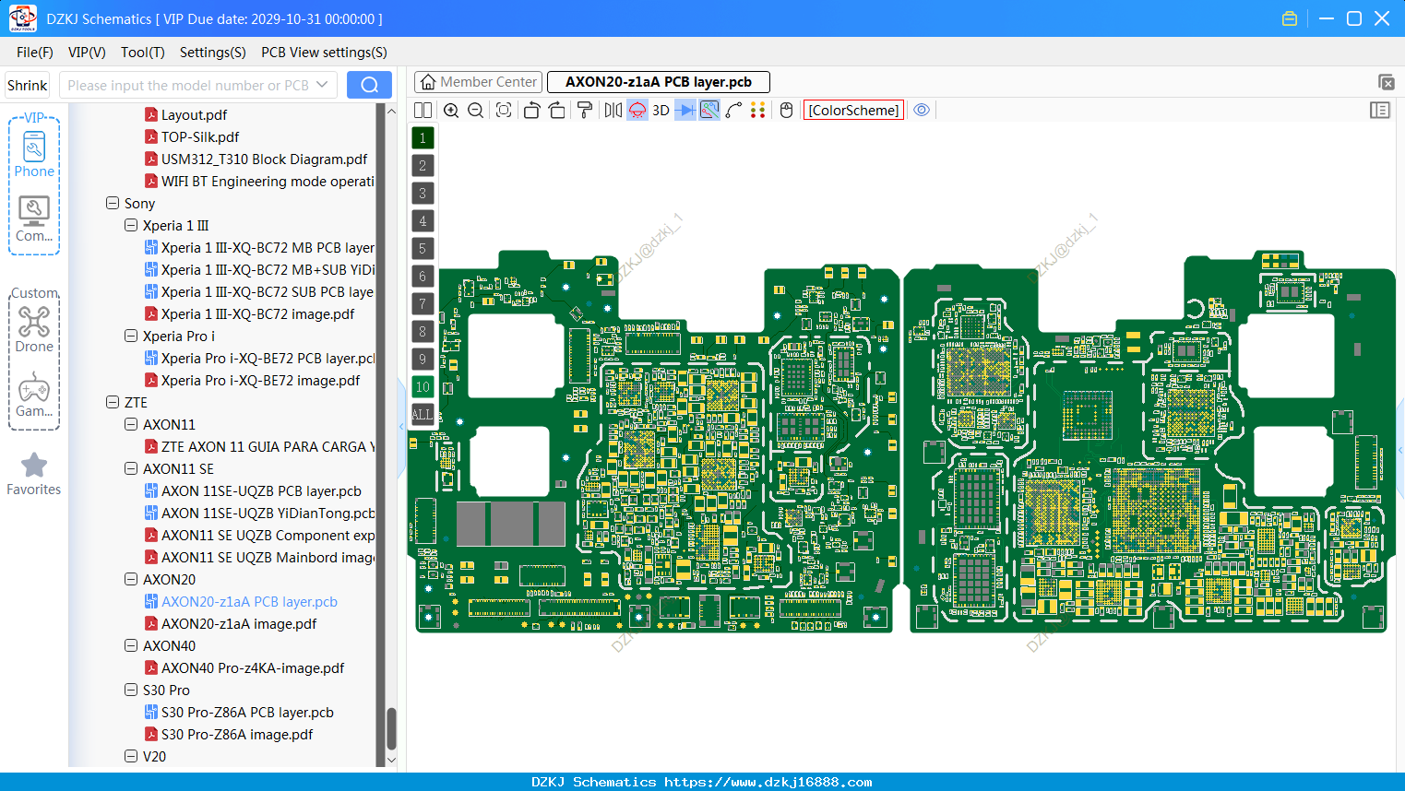Screen dimensions: 1405x791
Task: Select the Computer category
Action: [34, 219]
